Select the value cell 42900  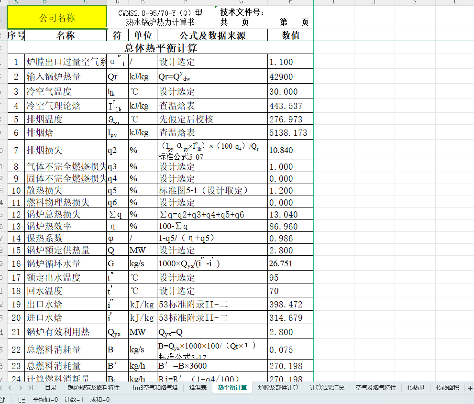[291, 76]
